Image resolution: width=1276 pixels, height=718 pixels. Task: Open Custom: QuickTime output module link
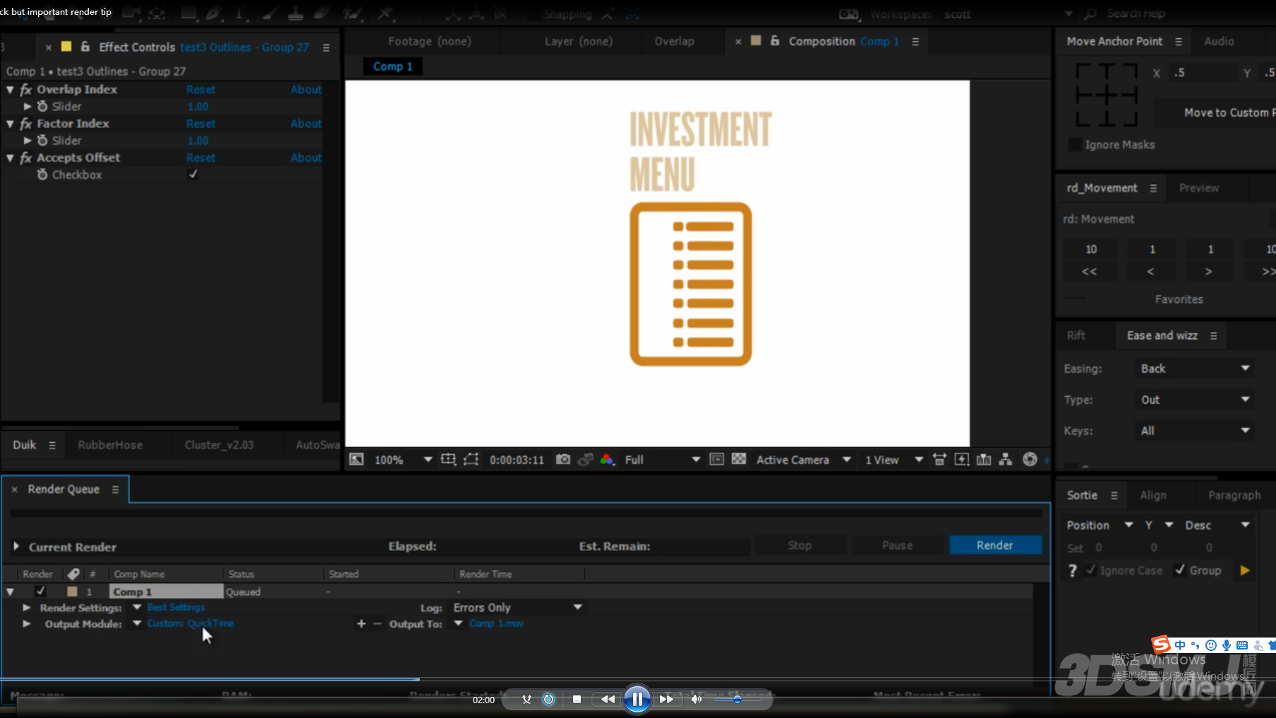click(x=191, y=623)
